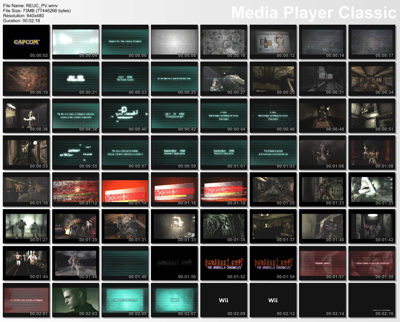Select the Capcom logo thumbnail at 00:00:02
This screenshot has height=322, width=400.
pos(26,42)
